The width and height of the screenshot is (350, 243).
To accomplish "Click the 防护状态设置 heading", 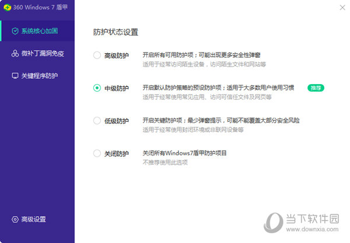I will tap(116, 32).
